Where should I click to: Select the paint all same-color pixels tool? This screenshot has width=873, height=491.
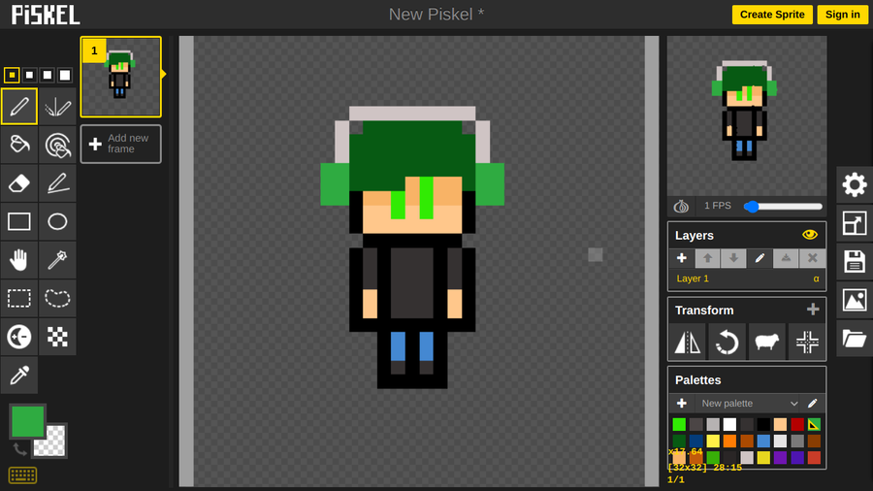coord(57,145)
